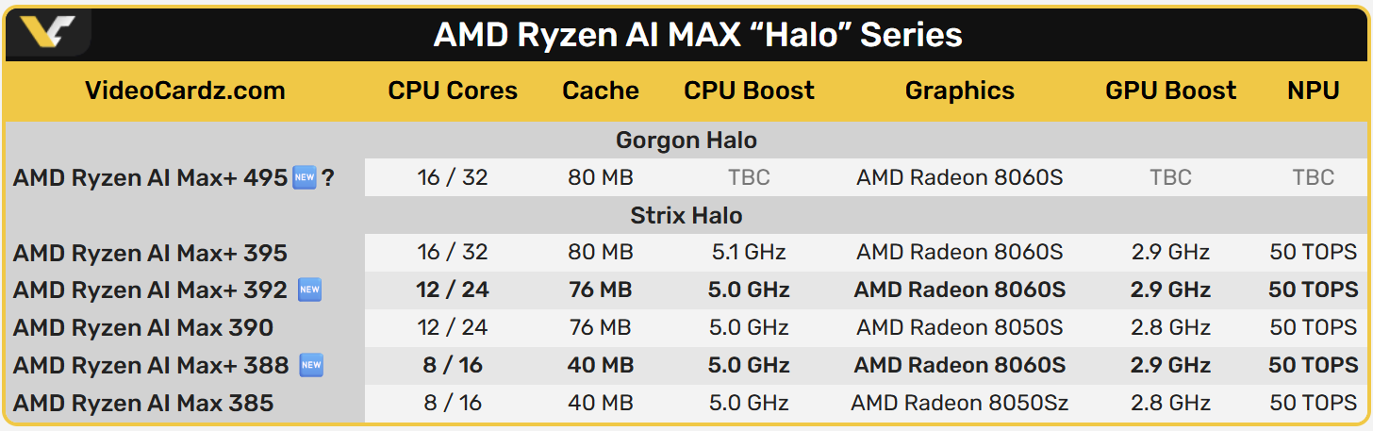Select the Cache column header
Screen dimensions: 1373x431
601,91
